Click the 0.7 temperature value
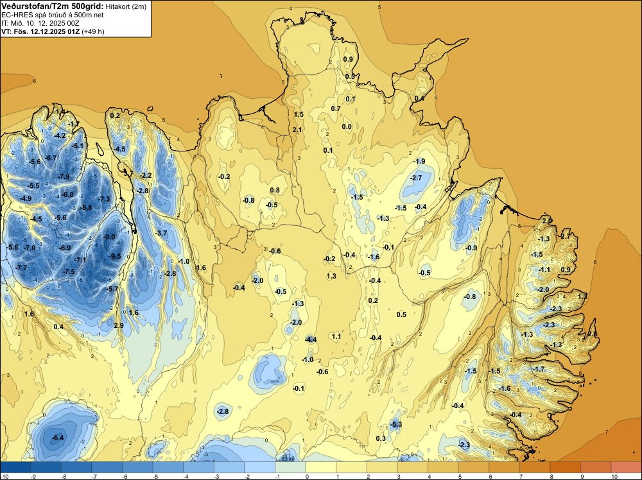 coord(336,108)
